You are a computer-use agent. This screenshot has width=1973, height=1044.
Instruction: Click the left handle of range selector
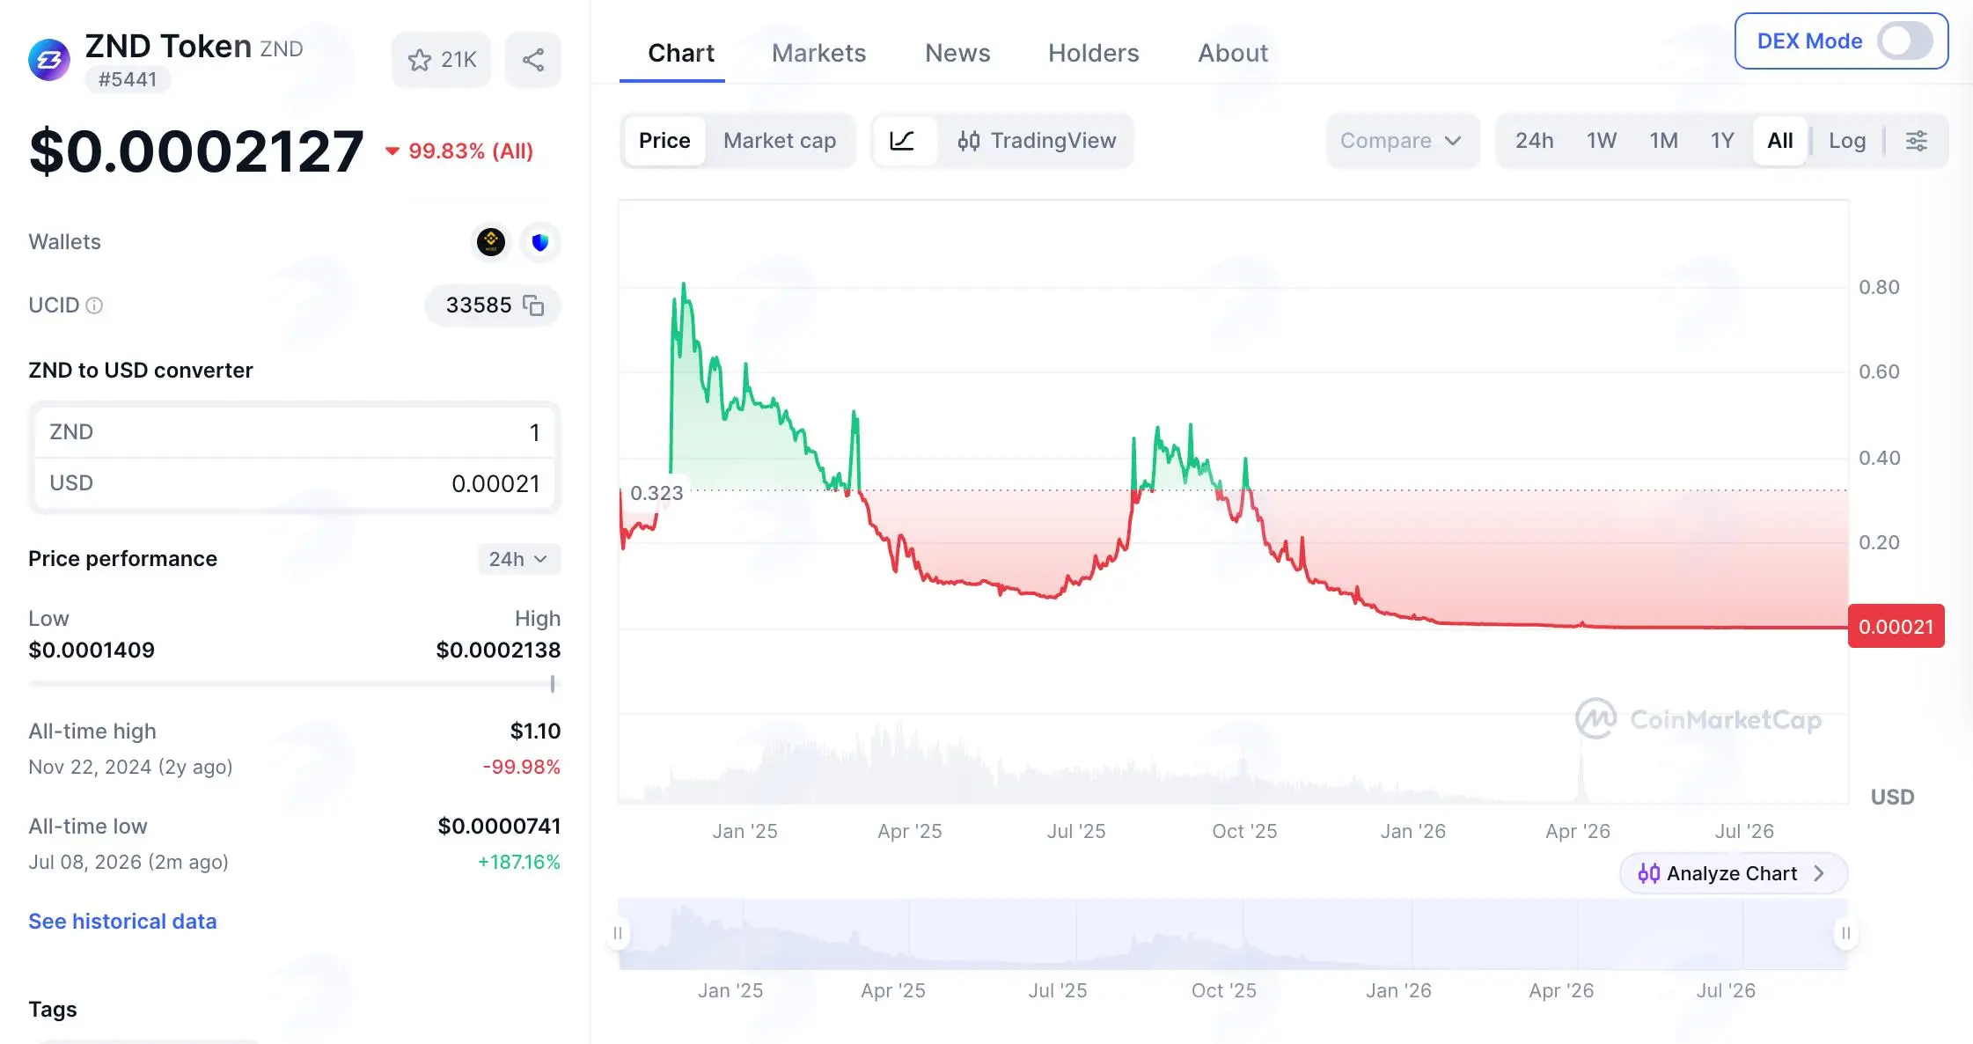click(x=618, y=933)
